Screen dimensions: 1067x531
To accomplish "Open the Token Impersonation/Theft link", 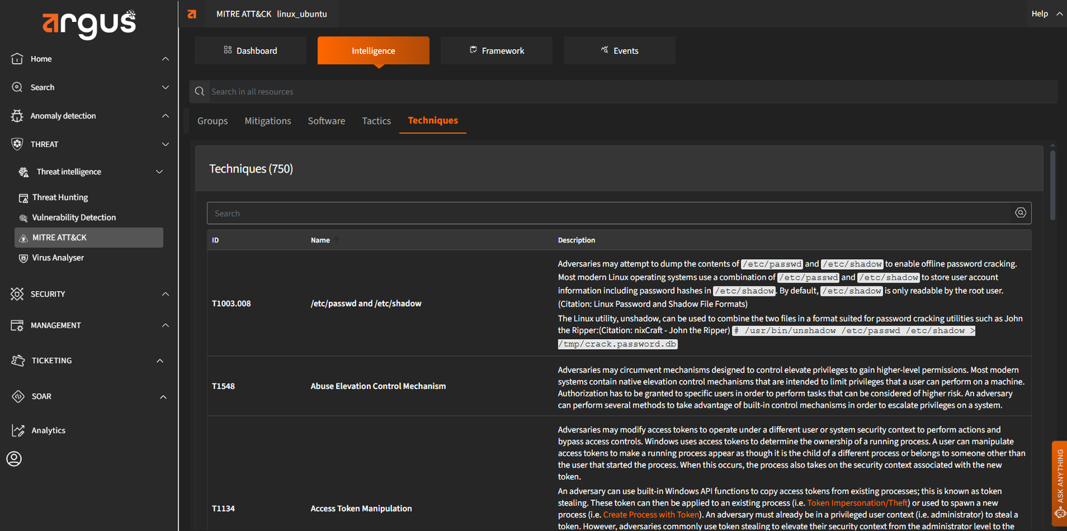I will pyautogui.click(x=857, y=503).
